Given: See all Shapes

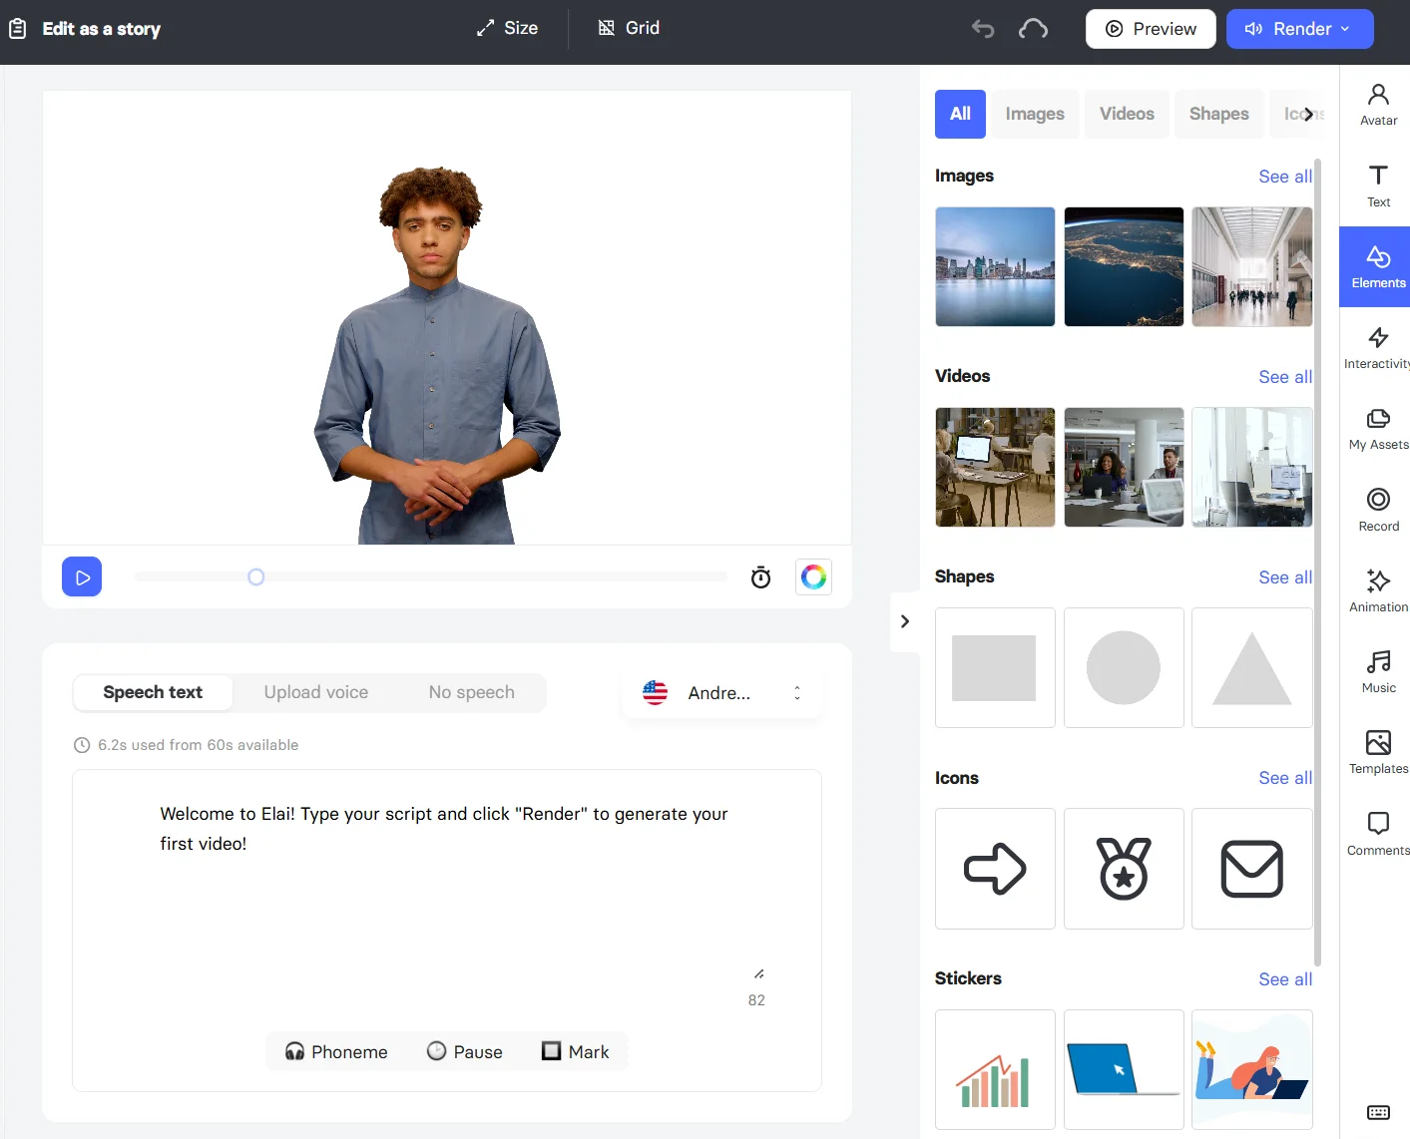Looking at the screenshot, I should point(1285,577).
